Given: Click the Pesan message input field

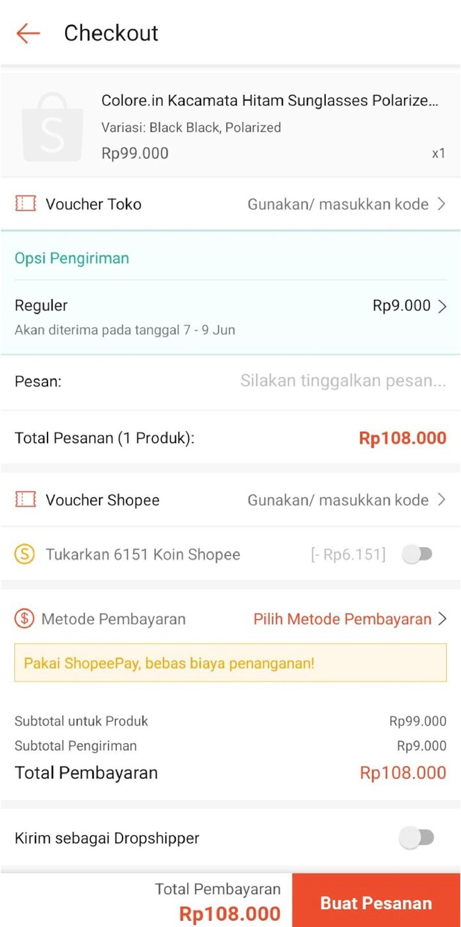Looking at the screenshot, I should 343,381.
